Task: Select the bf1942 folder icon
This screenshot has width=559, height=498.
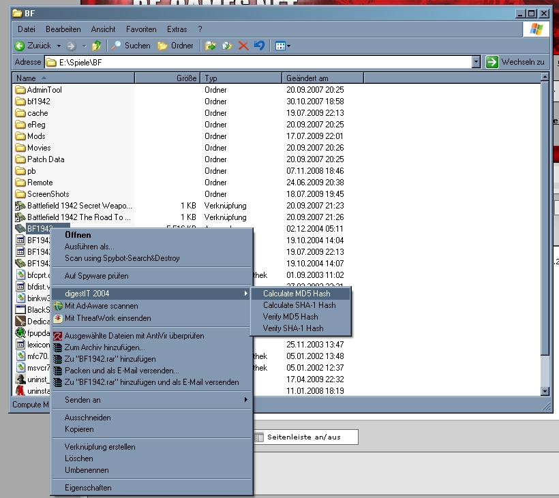Action: click(x=20, y=102)
